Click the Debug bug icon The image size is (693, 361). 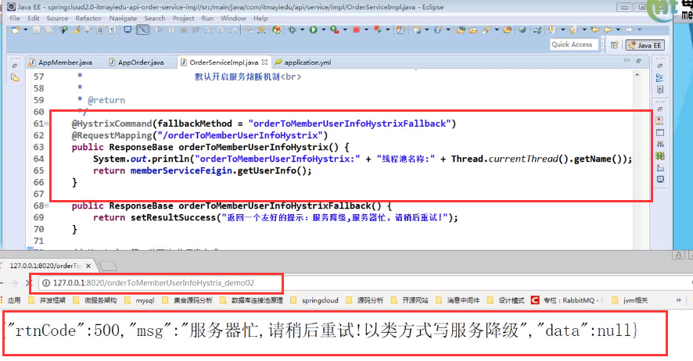pos(292,30)
